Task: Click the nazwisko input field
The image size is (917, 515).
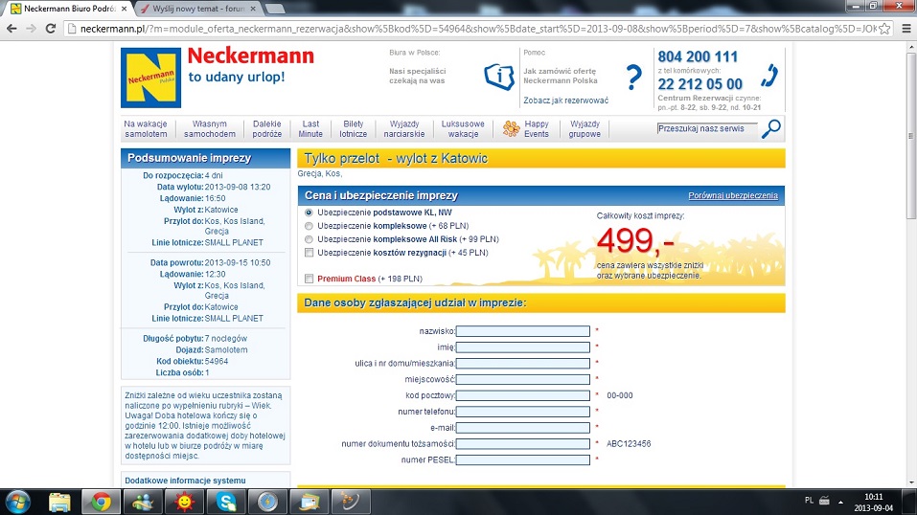Action: coord(523,331)
